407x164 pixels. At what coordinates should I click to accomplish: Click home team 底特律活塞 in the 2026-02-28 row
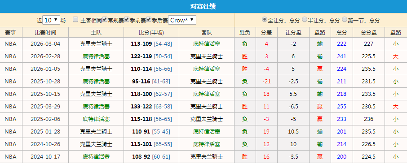96,56
